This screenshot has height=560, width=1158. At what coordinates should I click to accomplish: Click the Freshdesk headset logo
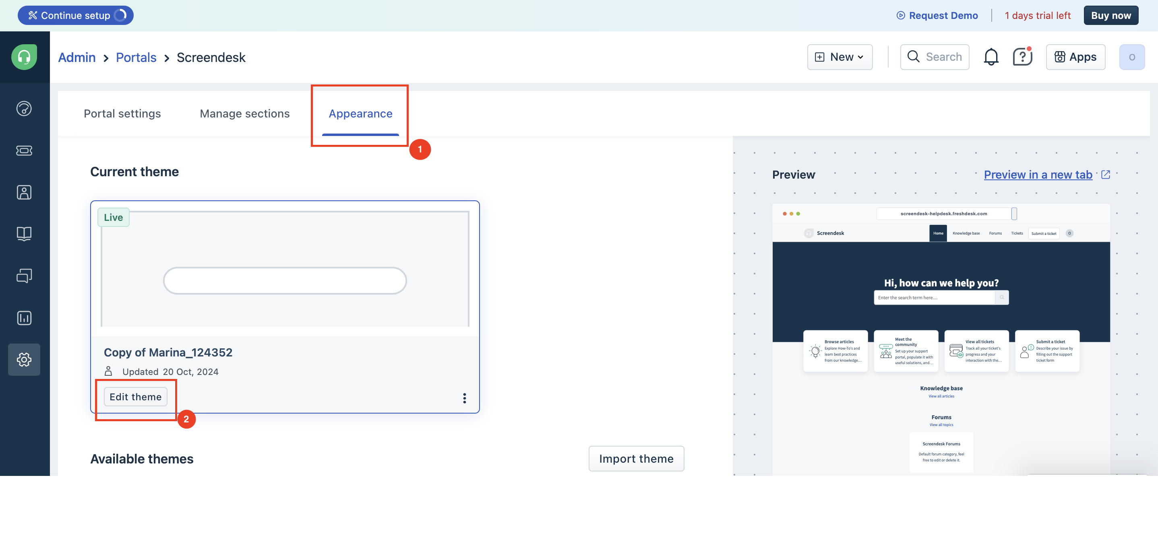[24, 57]
